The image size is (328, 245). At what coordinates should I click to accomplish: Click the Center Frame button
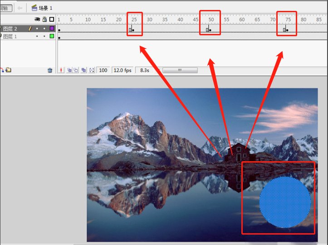(62, 70)
